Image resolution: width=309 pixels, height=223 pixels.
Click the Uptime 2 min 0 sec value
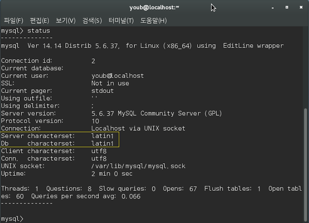112,174
